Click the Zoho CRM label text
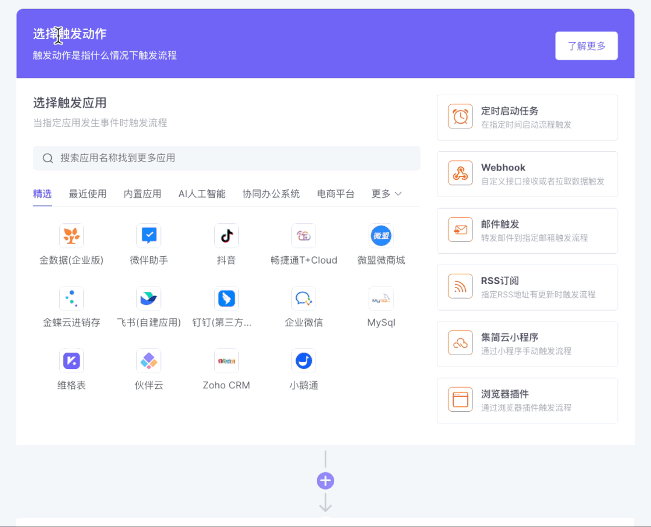Screen dimensions: 651x527 [226, 385]
